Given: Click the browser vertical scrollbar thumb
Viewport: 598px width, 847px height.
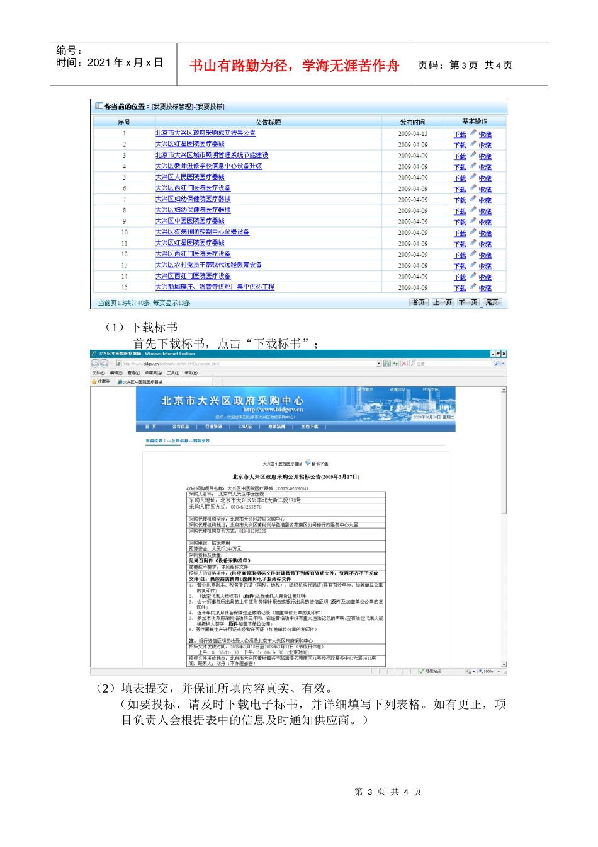Looking at the screenshot, I should (x=504, y=454).
